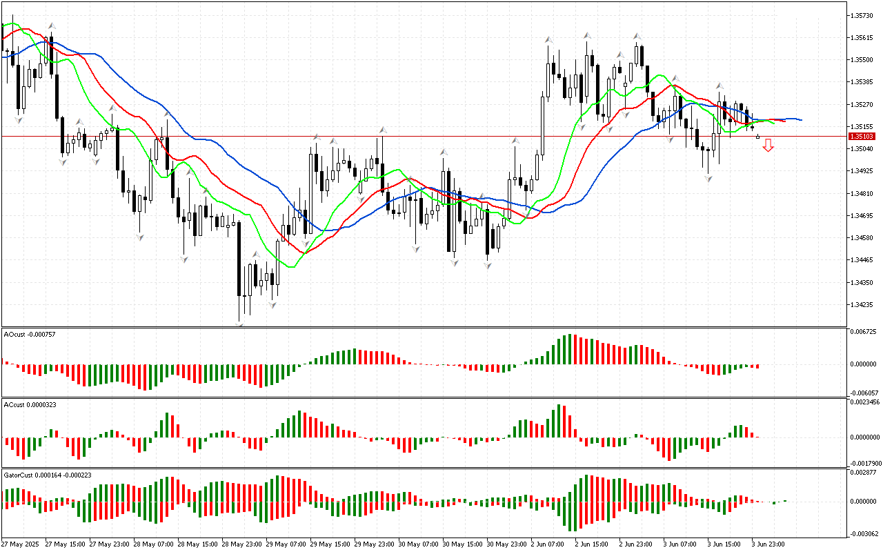Click the 0.006725 value on AOcust scale

tap(864, 333)
